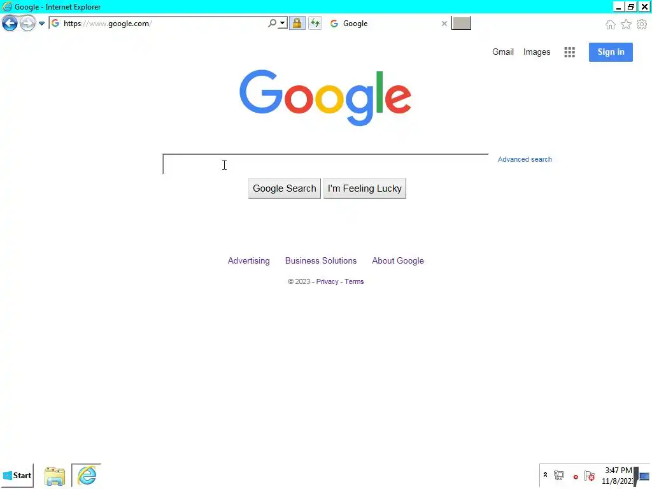Image resolution: width=652 pixels, height=489 pixels.
Task: Click the I'm Feeling Lucky button
Action: coord(365,188)
